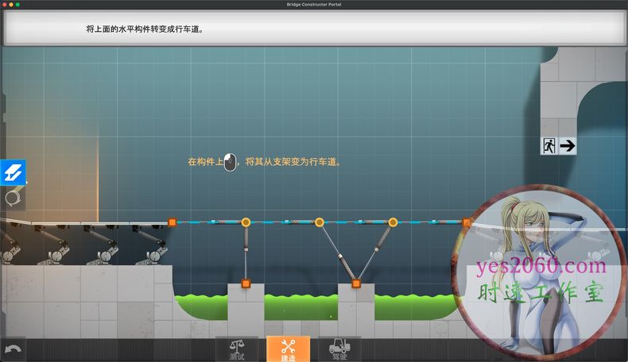Click the exit sign running-man icon
This screenshot has height=362, width=628.
[549, 145]
